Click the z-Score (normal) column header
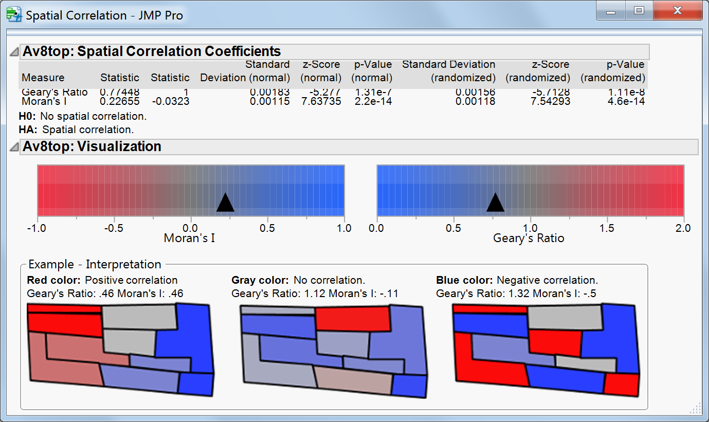 320,71
